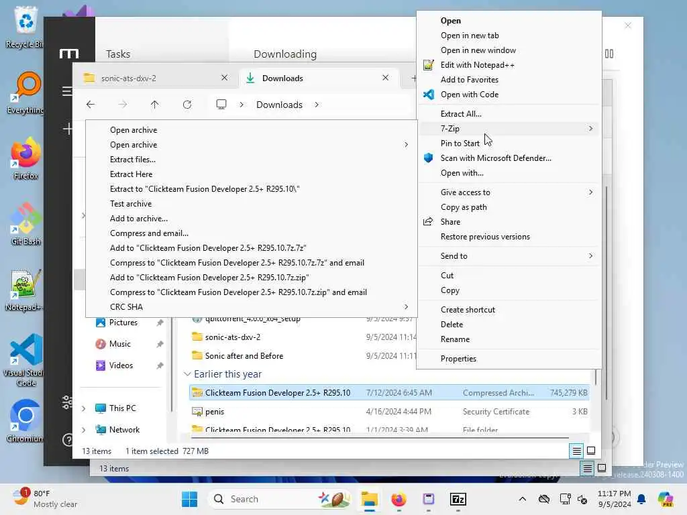Refresh the Downloads folder view
The width and height of the screenshot is (687, 515).
[187, 105]
